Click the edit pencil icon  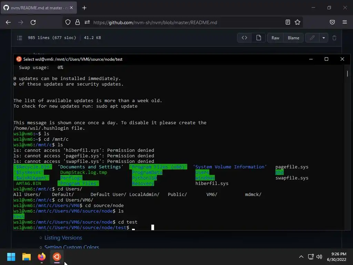[x=312, y=38]
